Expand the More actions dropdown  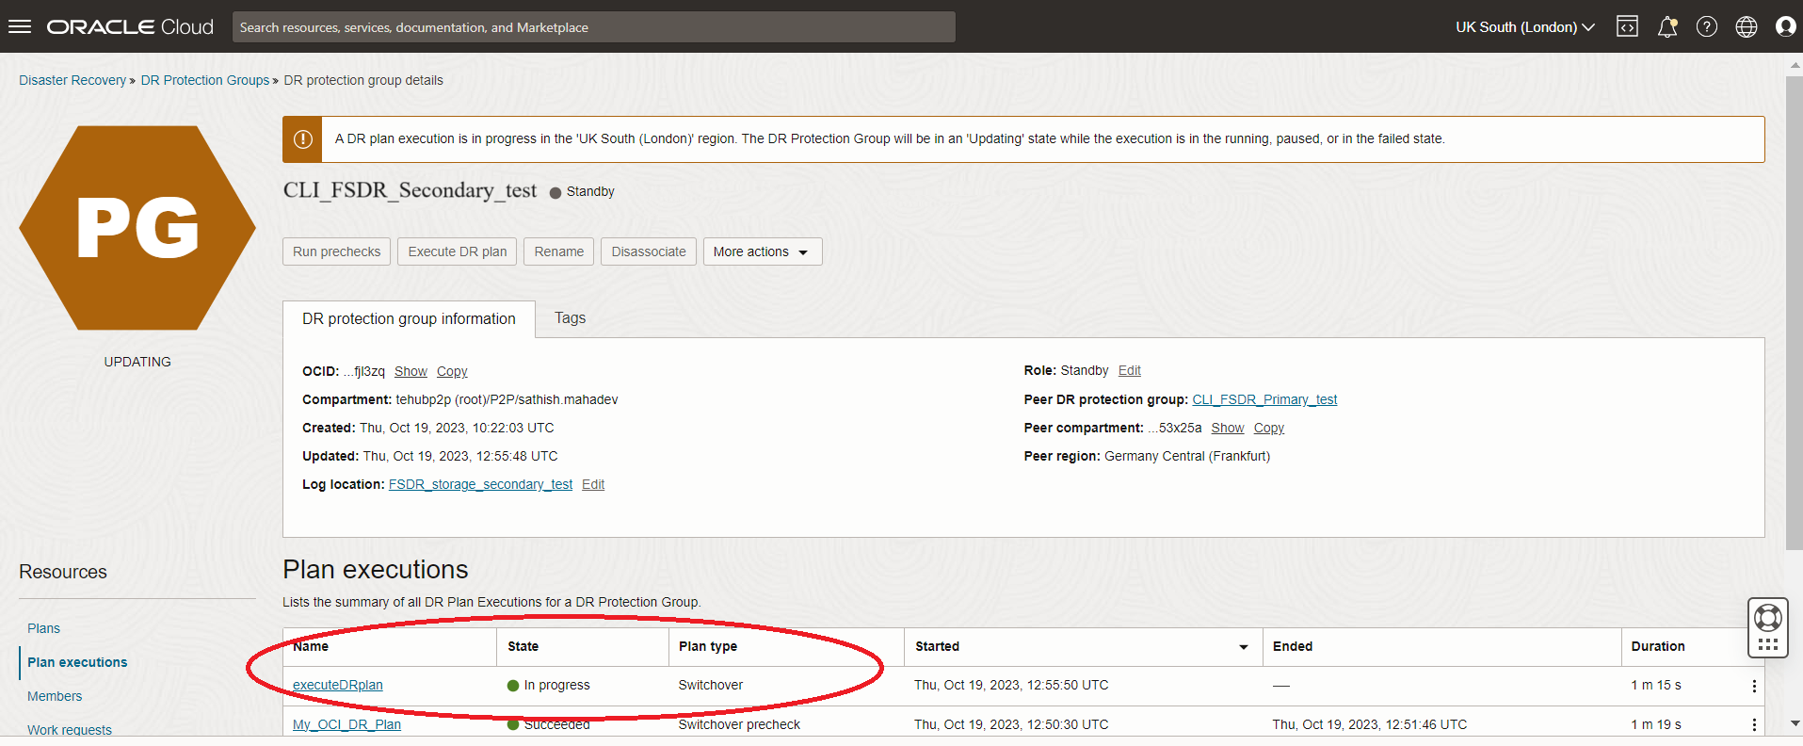pos(762,251)
